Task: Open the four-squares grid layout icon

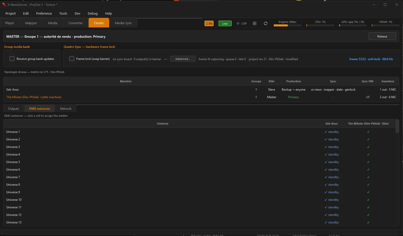Action: (255, 23)
